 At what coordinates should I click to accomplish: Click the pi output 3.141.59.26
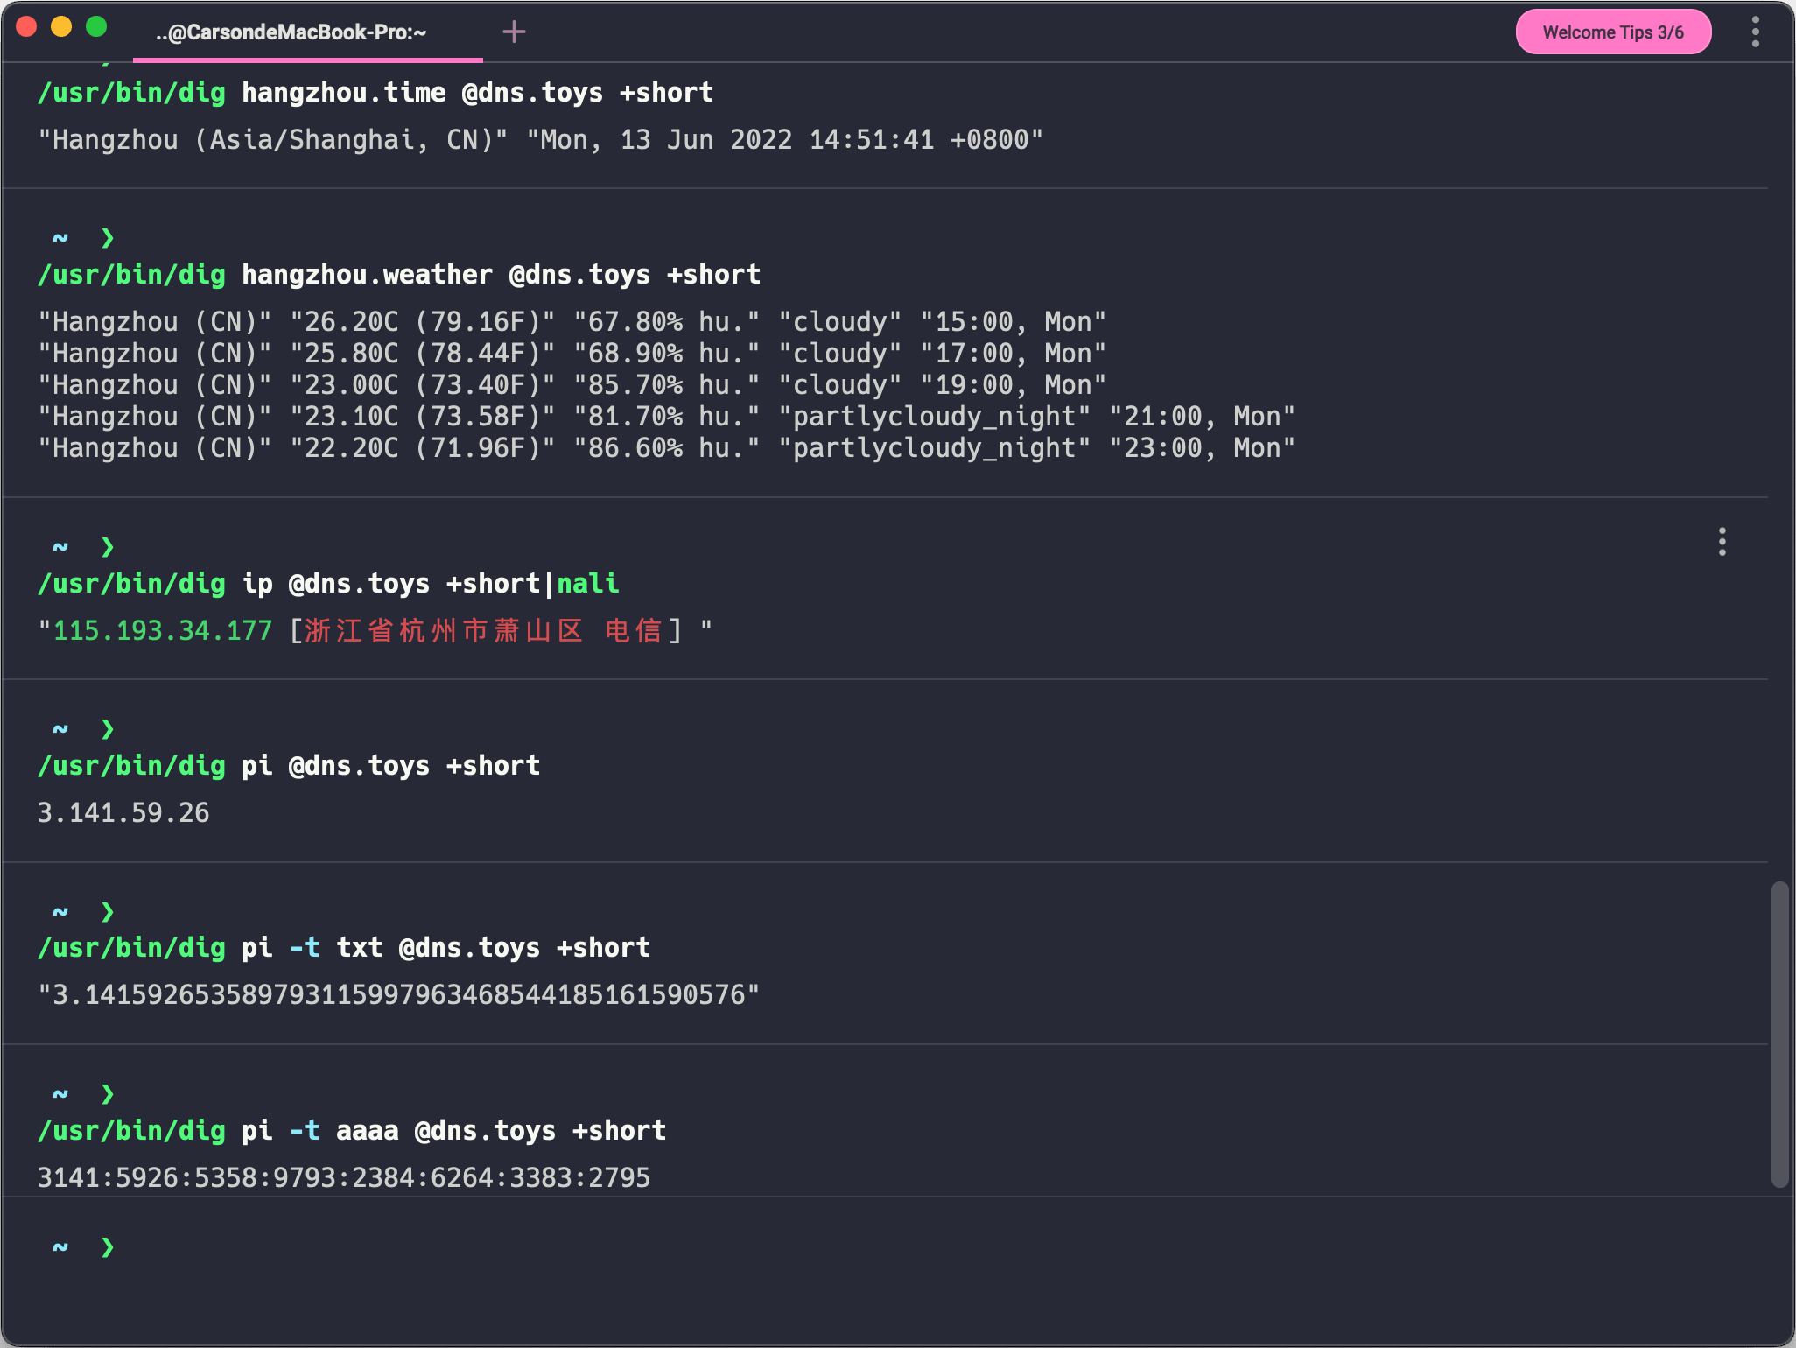click(x=123, y=813)
